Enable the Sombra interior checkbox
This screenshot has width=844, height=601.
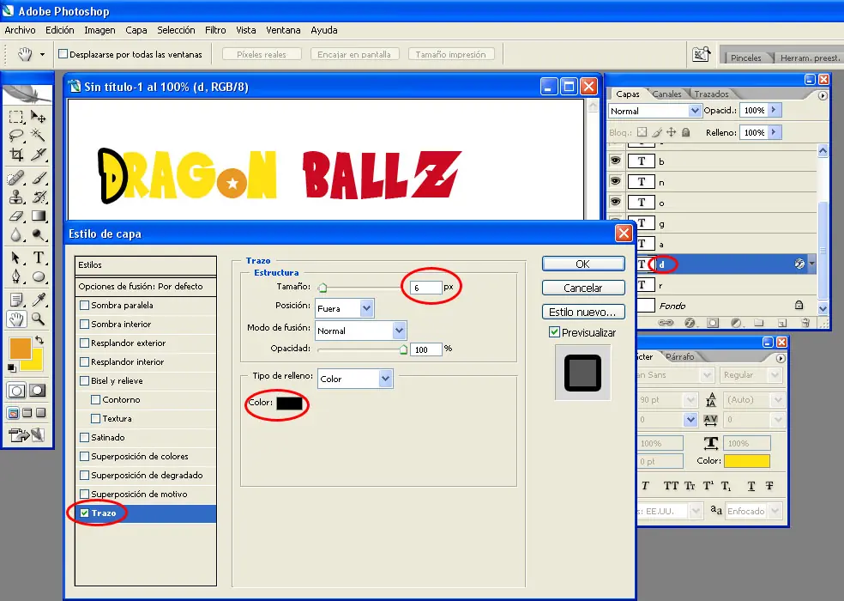click(x=85, y=324)
